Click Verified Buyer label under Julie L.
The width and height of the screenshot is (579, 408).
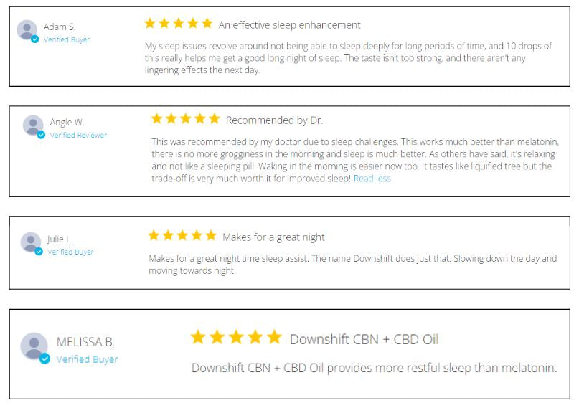pos(70,252)
